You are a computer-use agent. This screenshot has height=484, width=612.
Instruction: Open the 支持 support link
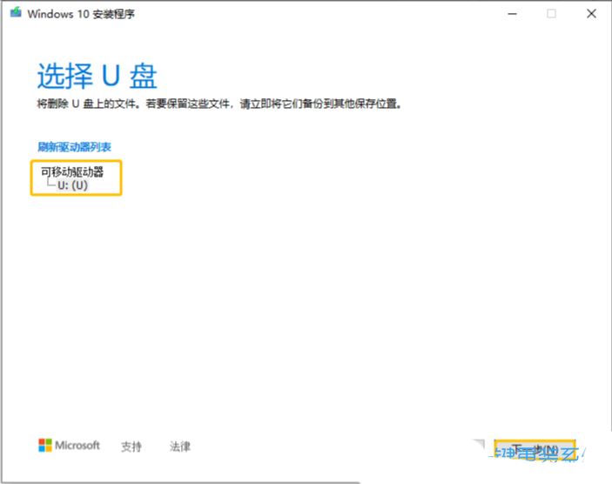coord(131,447)
